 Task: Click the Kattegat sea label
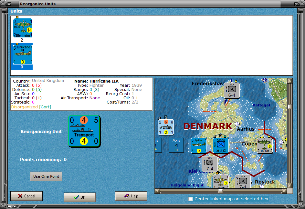click(261, 105)
